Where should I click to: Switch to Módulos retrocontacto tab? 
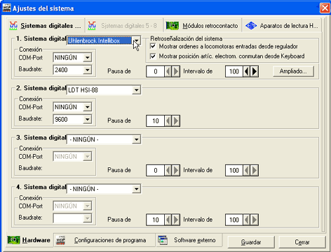pyautogui.click(x=203, y=26)
